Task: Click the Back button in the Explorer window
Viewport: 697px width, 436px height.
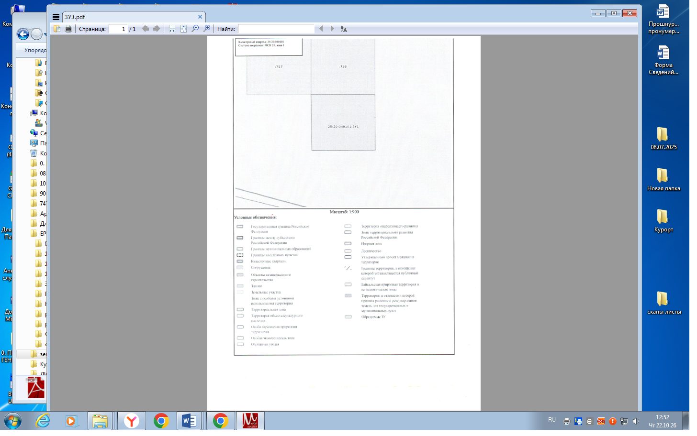Action: (23, 34)
